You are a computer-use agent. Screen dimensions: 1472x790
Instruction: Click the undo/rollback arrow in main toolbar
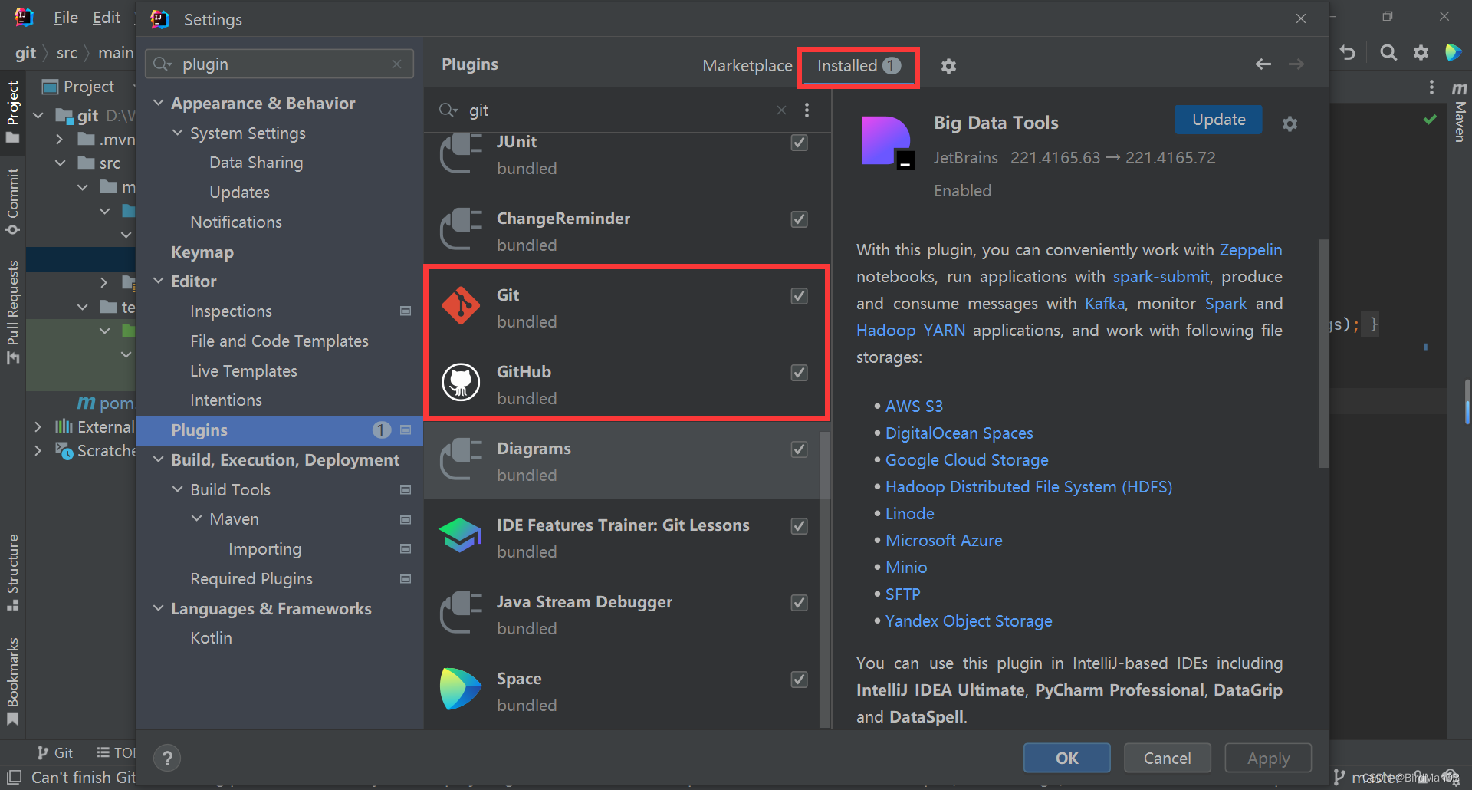pos(1348,53)
